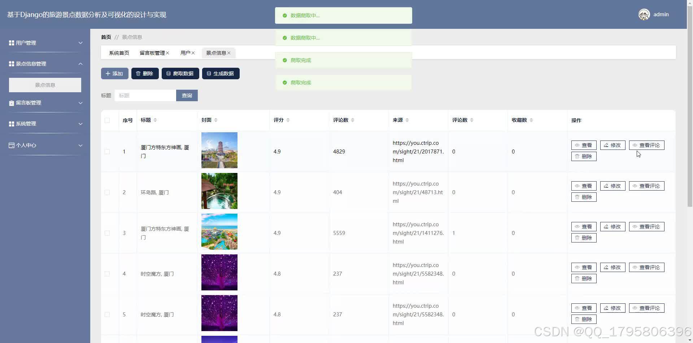Click the bottom 爬取完成 notification
Viewport: 693px width, 343px height.
pyautogui.click(x=344, y=83)
